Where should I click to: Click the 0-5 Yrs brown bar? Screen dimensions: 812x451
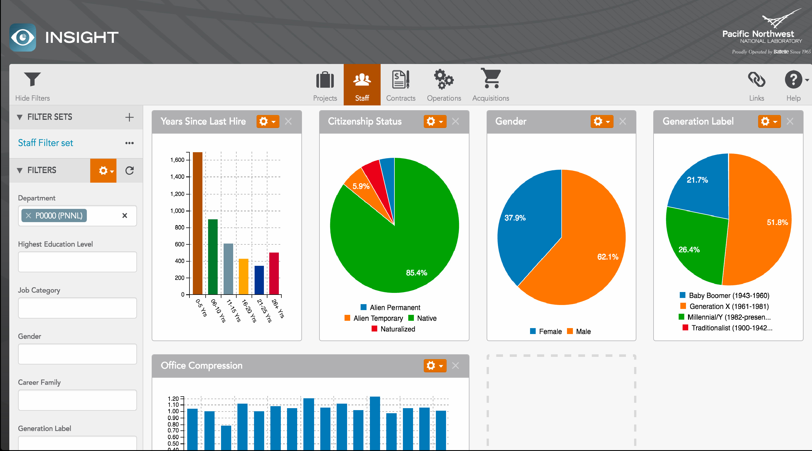tap(197, 223)
